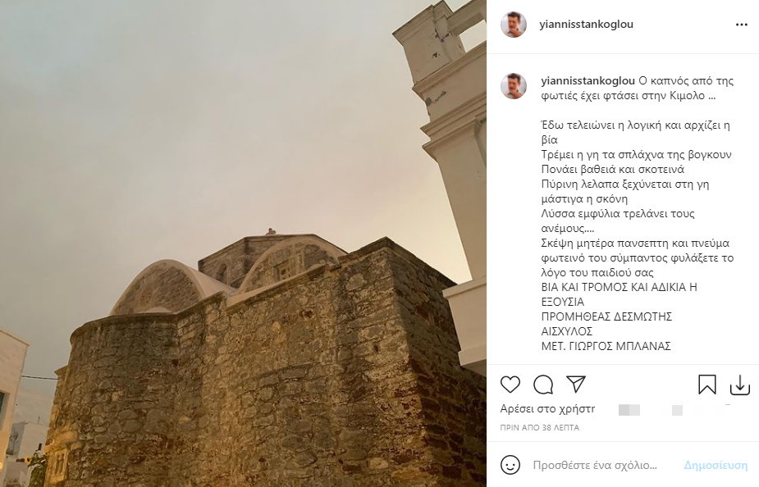Download post with arrow icon
The image size is (759, 487).
point(739,385)
